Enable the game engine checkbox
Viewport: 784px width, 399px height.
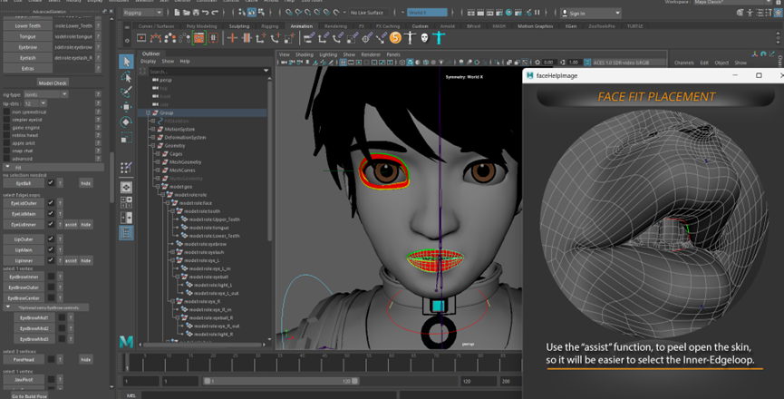coord(6,128)
